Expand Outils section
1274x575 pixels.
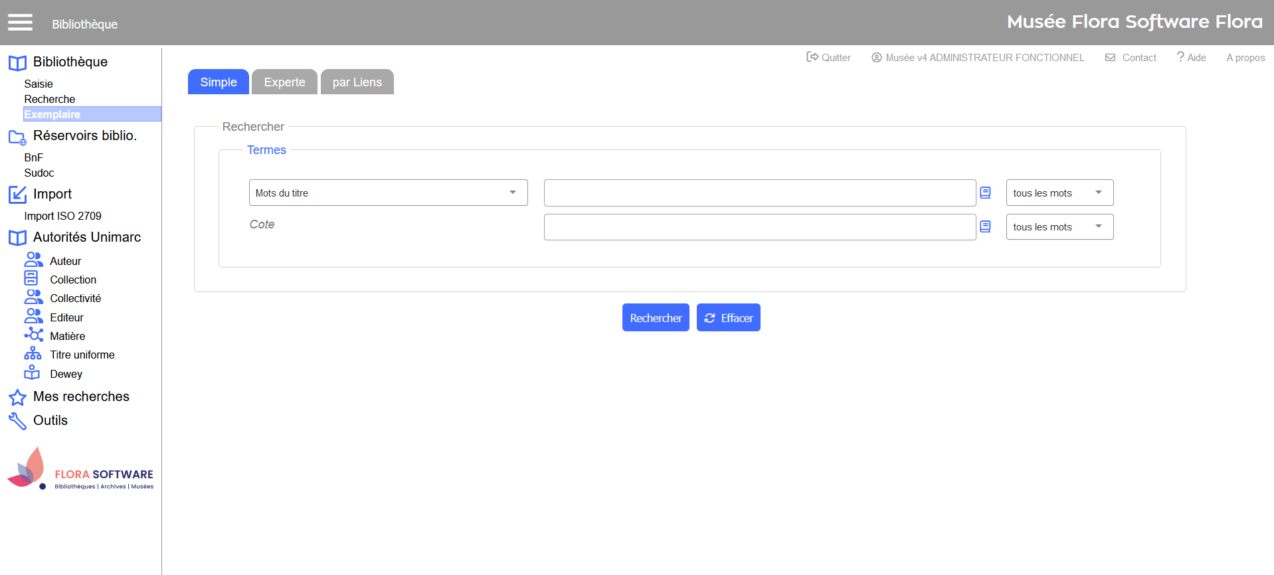coord(50,420)
